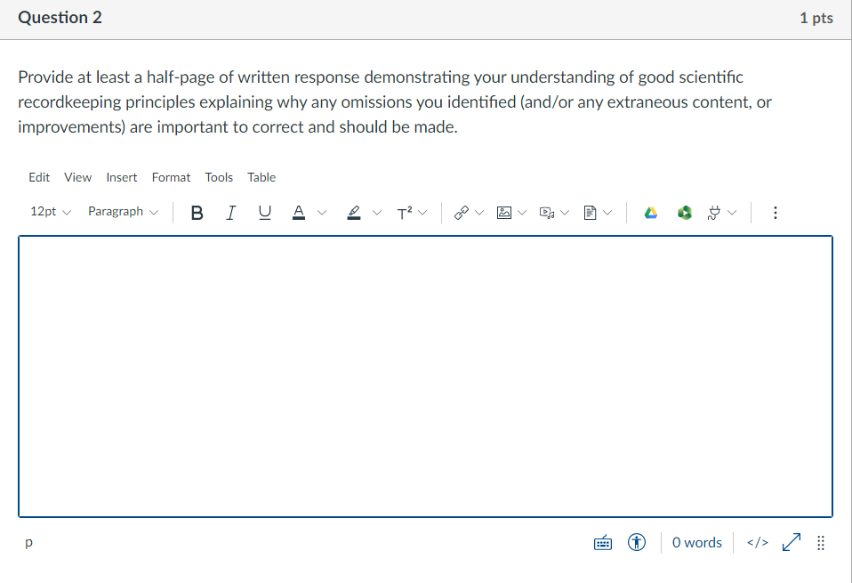Apply bold formatting to text

[197, 212]
